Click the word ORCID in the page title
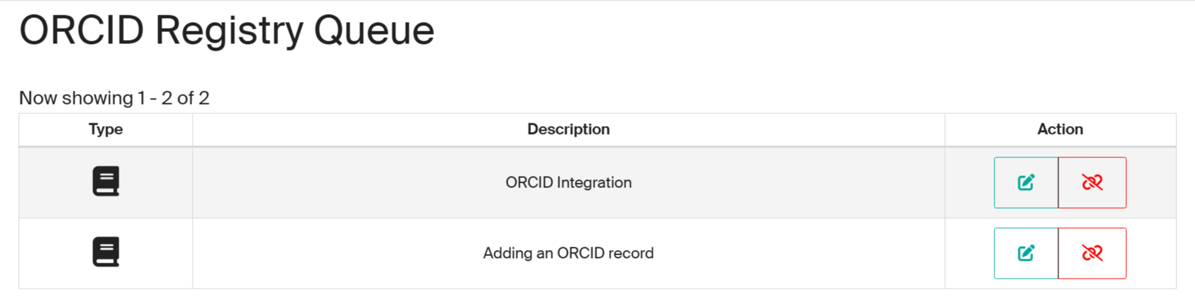The width and height of the screenshot is (1195, 300). click(x=82, y=31)
